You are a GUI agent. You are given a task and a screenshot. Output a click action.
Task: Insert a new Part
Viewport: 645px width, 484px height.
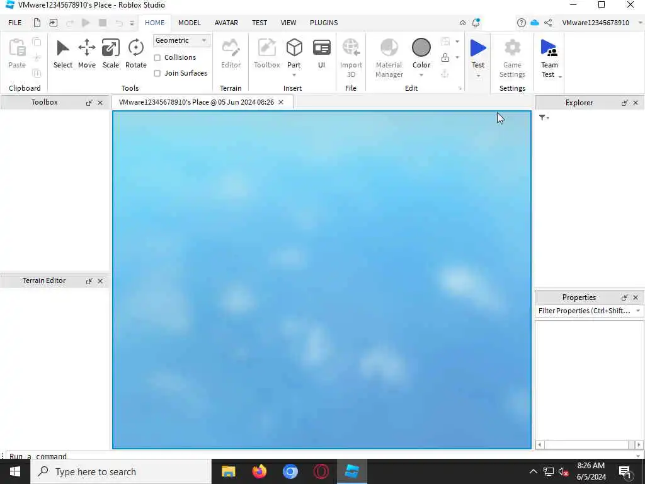pos(294,53)
